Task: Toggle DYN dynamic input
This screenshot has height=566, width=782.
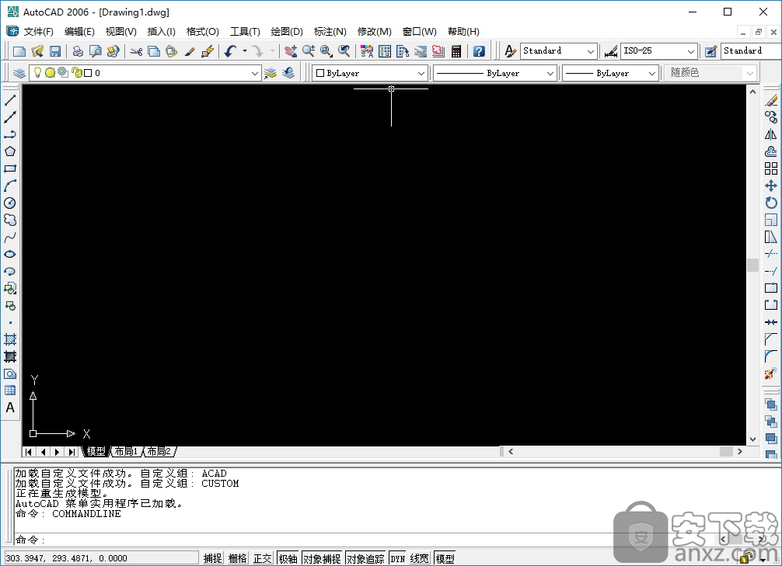Action: coord(397,558)
